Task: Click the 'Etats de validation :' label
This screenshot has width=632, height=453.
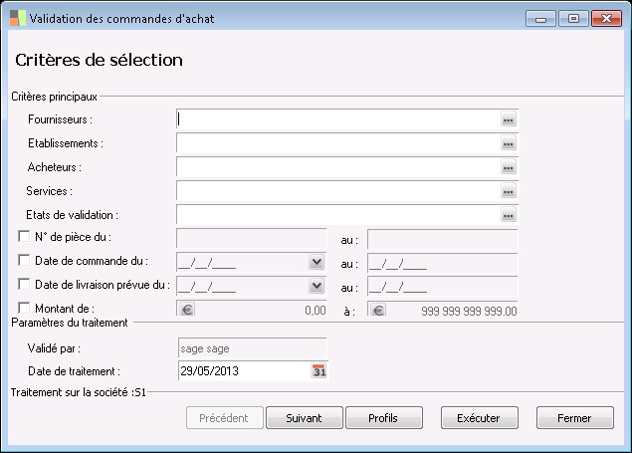Action: point(72,215)
